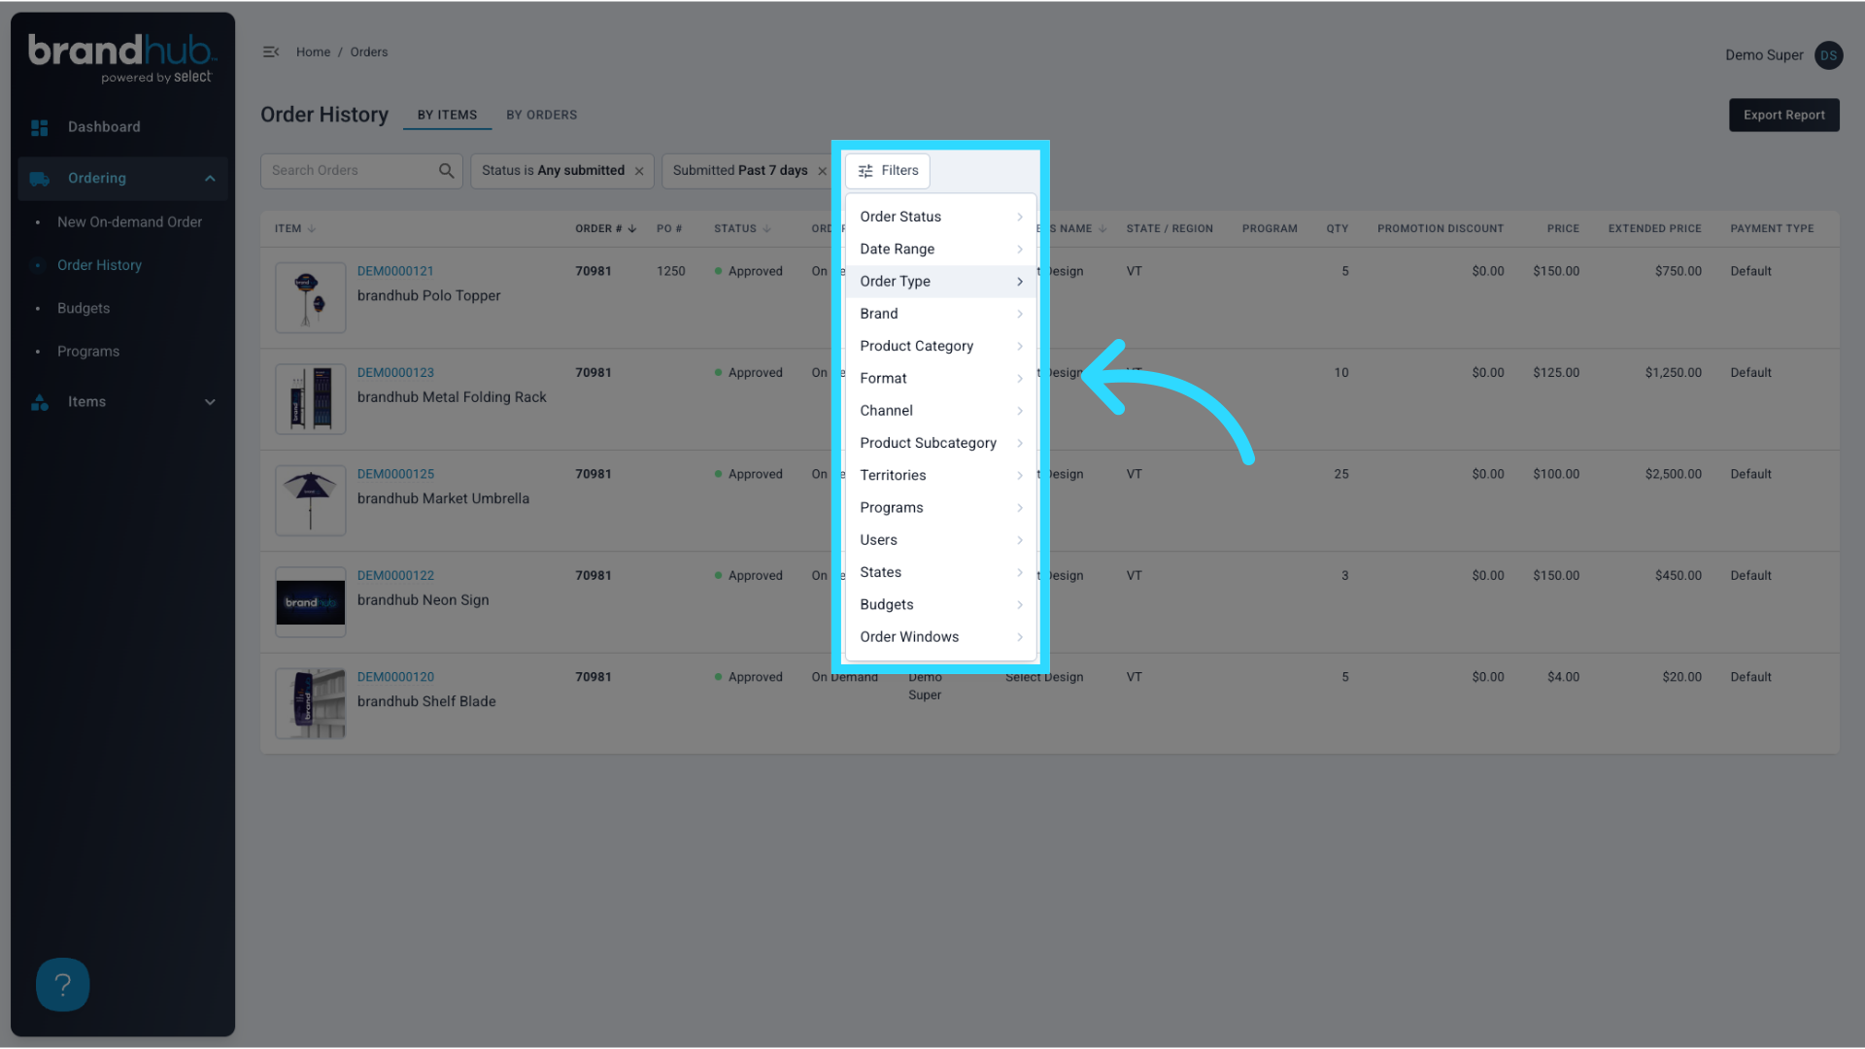Image resolution: width=1865 pixels, height=1049 pixels.
Task: Click the search magnifier icon
Action: (x=446, y=171)
